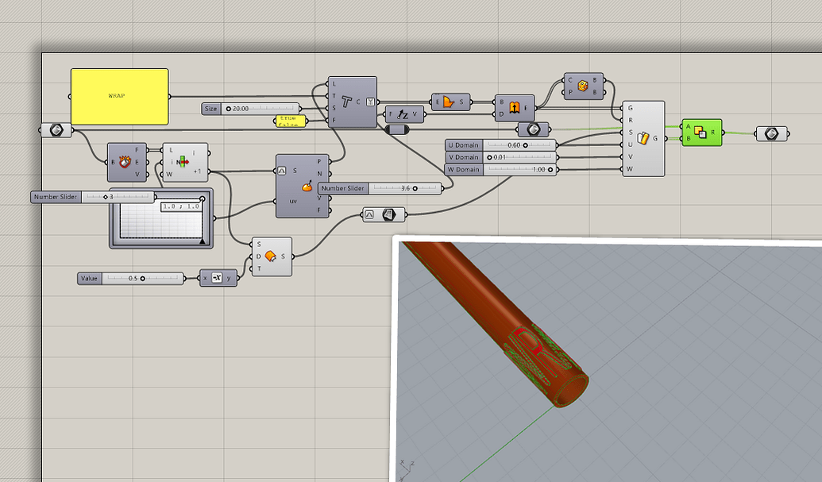The width and height of the screenshot is (822, 482).
Task: Select the Divide Domain component icon
Action: pyautogui.click(x=450, y=102)
